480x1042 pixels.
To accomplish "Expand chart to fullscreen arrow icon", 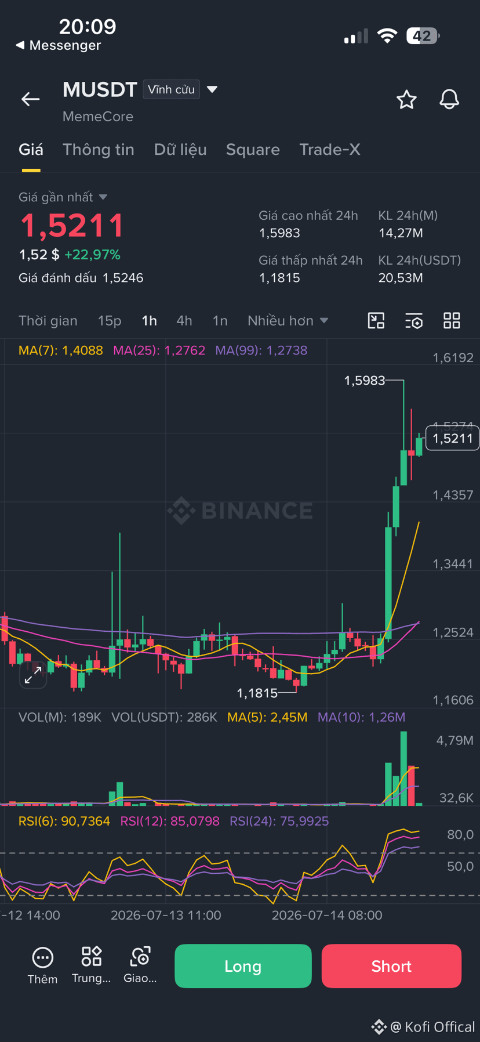I will pyautogui.click(x=33, y=675).
